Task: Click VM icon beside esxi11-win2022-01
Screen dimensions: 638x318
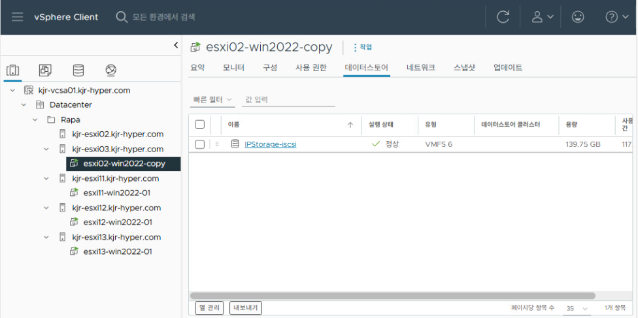Action: point(74,193)
